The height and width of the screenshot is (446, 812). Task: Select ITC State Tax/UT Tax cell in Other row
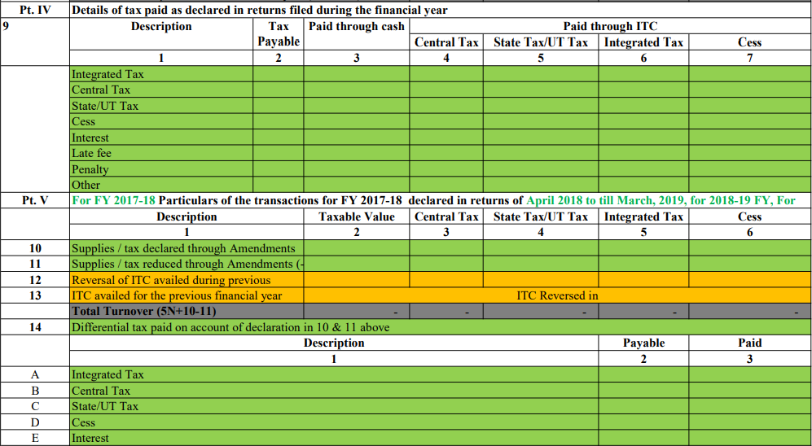click(x=541, y=185)
